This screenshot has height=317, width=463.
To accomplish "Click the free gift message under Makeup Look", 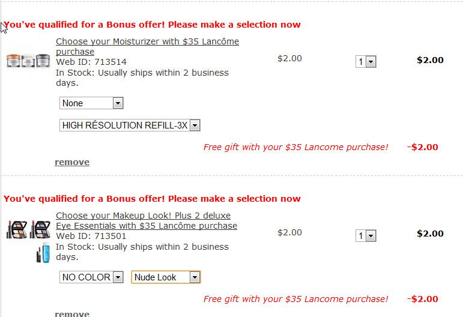I will coord(295,299).
